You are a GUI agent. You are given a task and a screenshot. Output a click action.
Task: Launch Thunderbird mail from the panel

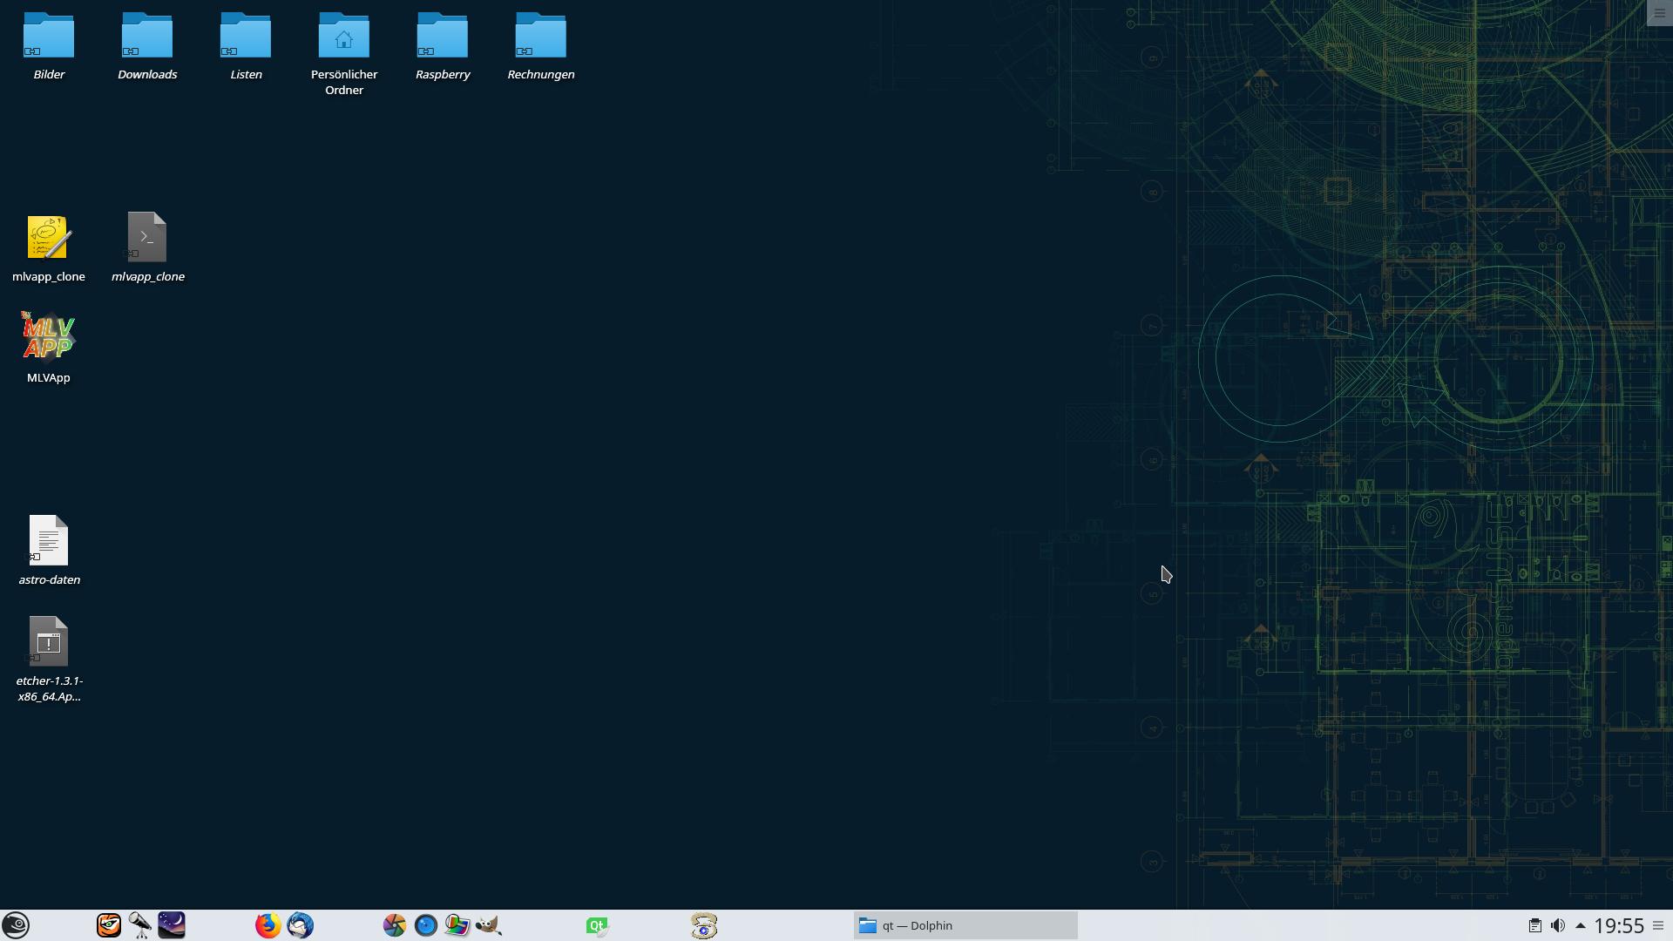pos(300,925)
